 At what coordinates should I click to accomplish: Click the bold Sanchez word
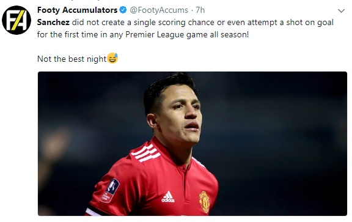[x=53, y=23]
